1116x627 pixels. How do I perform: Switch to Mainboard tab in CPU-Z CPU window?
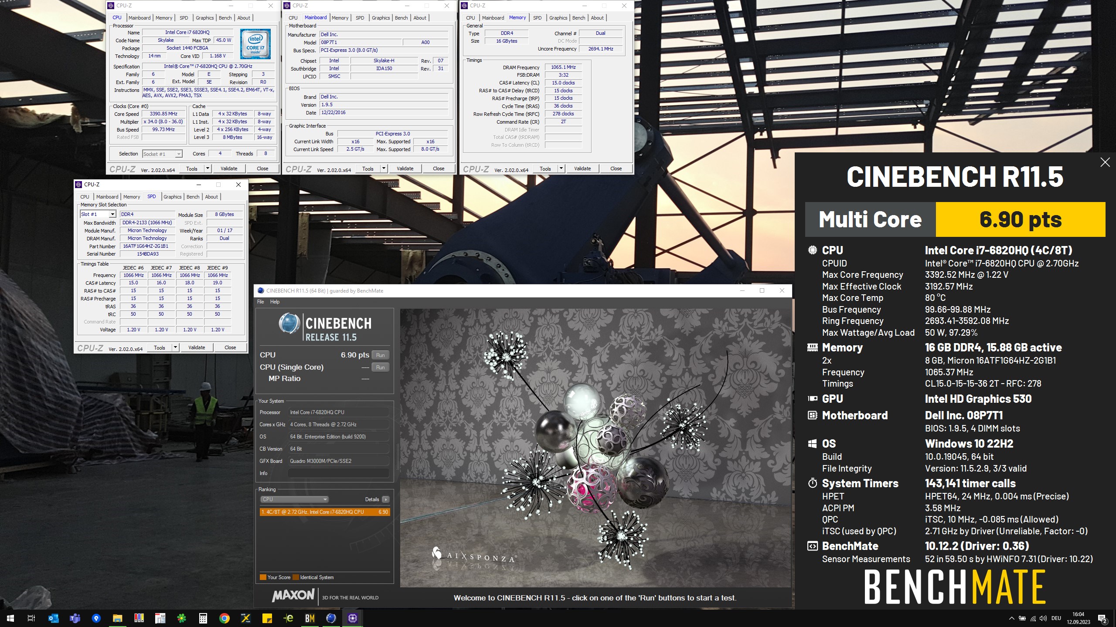click(139, 18)
